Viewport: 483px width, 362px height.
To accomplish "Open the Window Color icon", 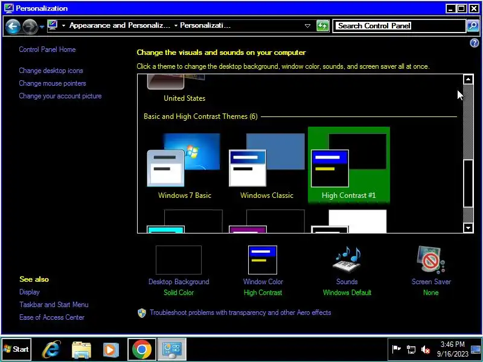I will coord(263,260).
